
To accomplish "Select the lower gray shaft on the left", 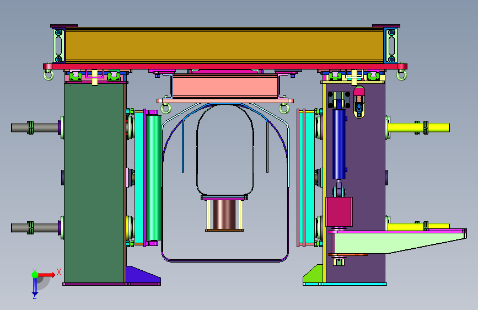I will [35, 228].
